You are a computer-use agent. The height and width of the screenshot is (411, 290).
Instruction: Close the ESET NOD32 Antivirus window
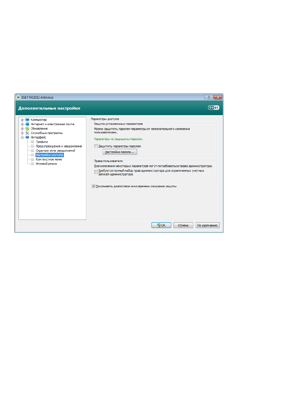click(218, 97)
